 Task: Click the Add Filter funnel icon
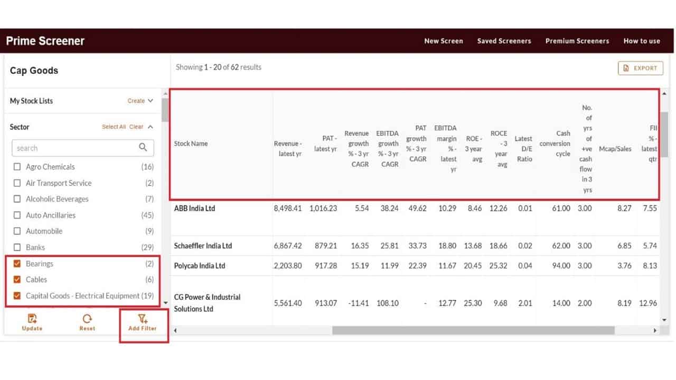[142, 318]
